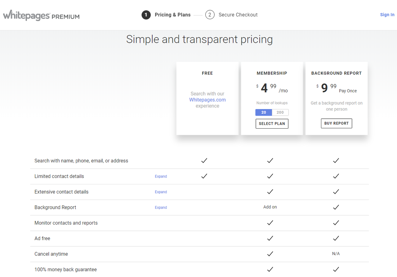The image size is (397, 277).
Task: Click Free column checkmark for Limited contact details
Action: point(204,176)
